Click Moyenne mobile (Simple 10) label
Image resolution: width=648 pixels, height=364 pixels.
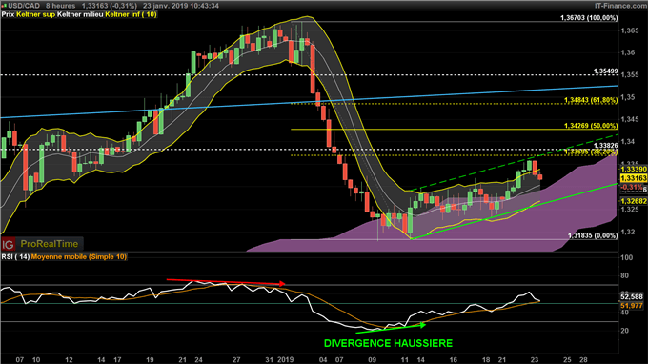coord(79,257)
